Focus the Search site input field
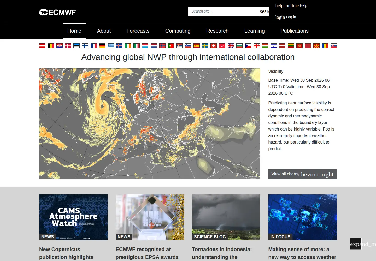The image size is (376, 261). point(224,11)
